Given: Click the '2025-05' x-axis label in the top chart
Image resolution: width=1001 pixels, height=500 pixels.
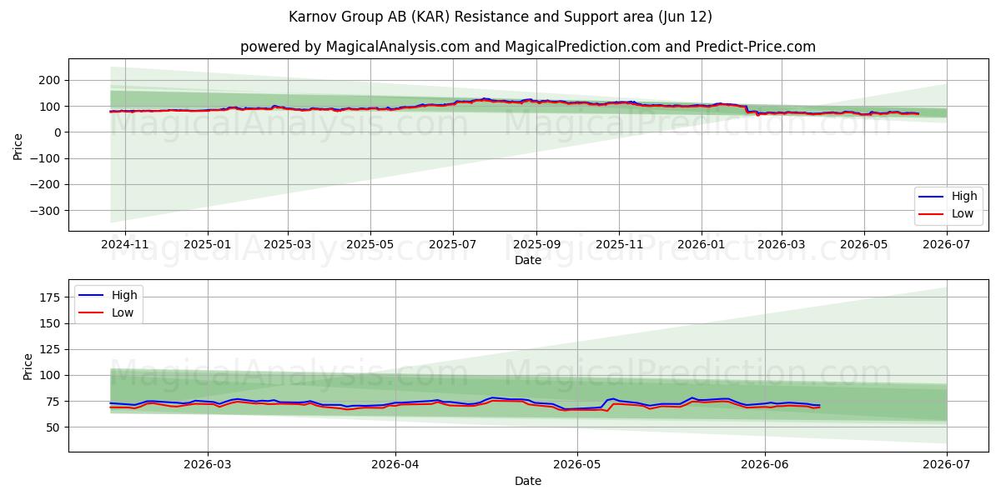Looking at the screenshot, I should point(370,245).
